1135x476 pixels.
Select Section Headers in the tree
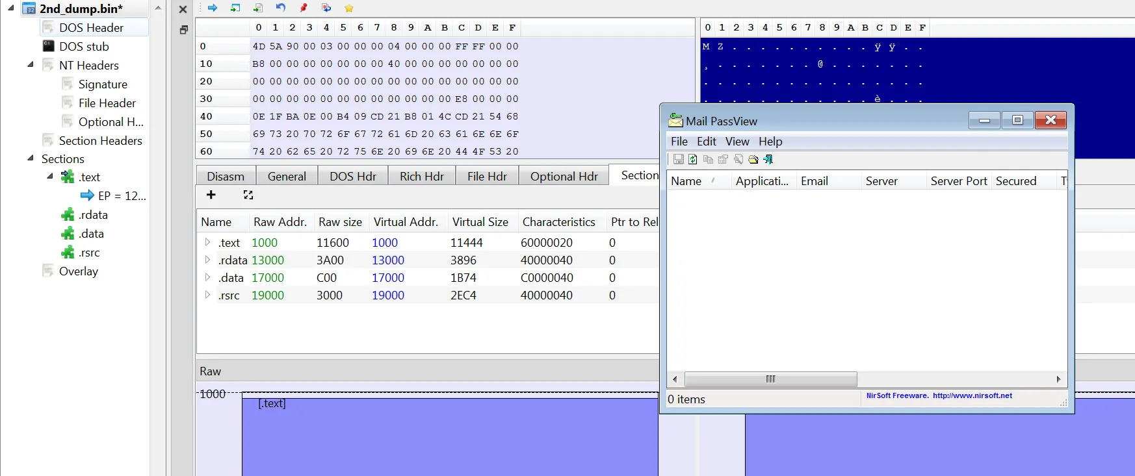click(101, 140)
